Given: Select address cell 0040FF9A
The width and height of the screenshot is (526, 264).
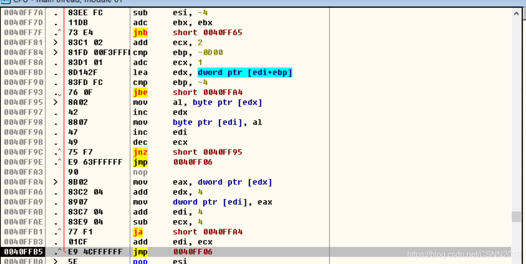Looking at the screenshot, I should (x=23, y=132).
